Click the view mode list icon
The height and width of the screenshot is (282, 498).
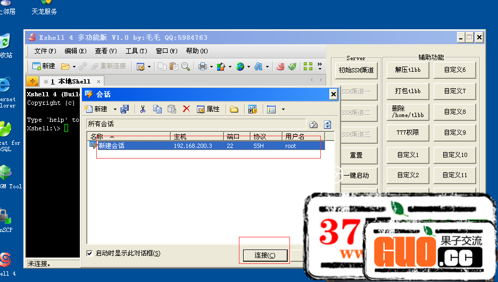(271, 110)
